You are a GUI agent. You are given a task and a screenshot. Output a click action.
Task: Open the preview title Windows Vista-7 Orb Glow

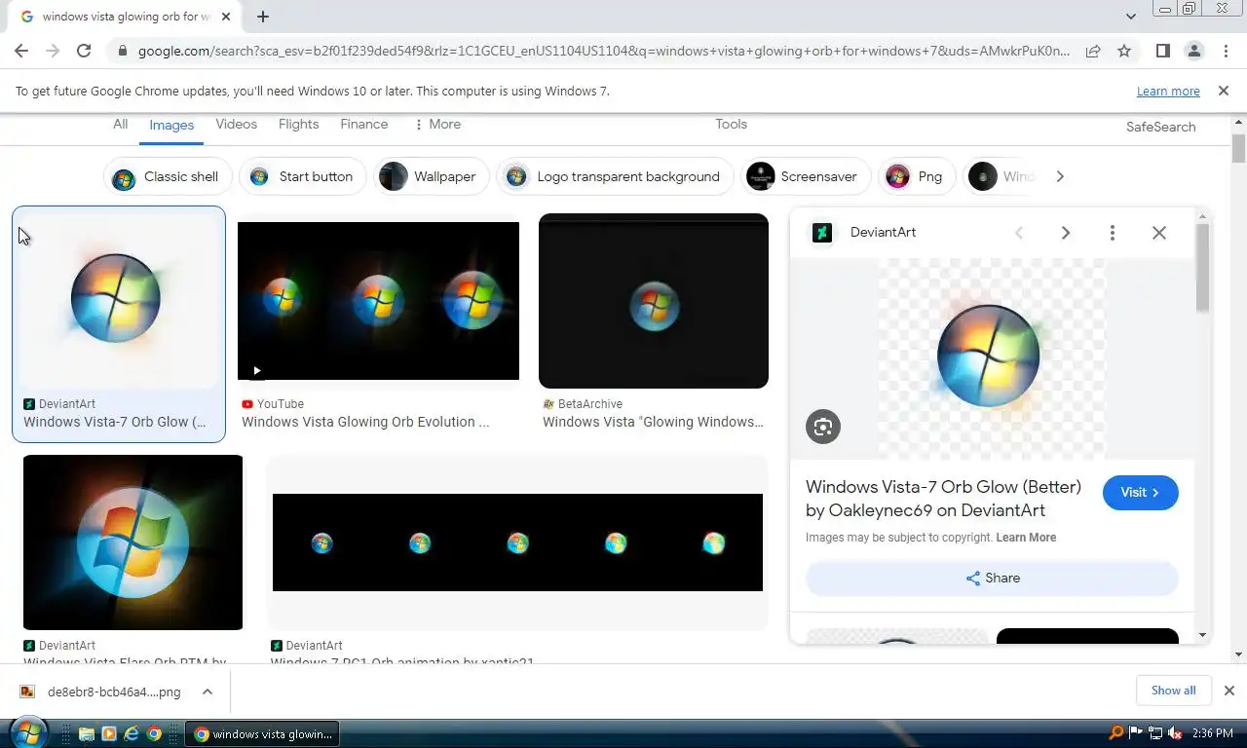click(x=943, y=499)
